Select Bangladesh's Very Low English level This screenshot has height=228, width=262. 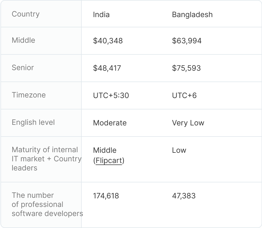[188, 123]
